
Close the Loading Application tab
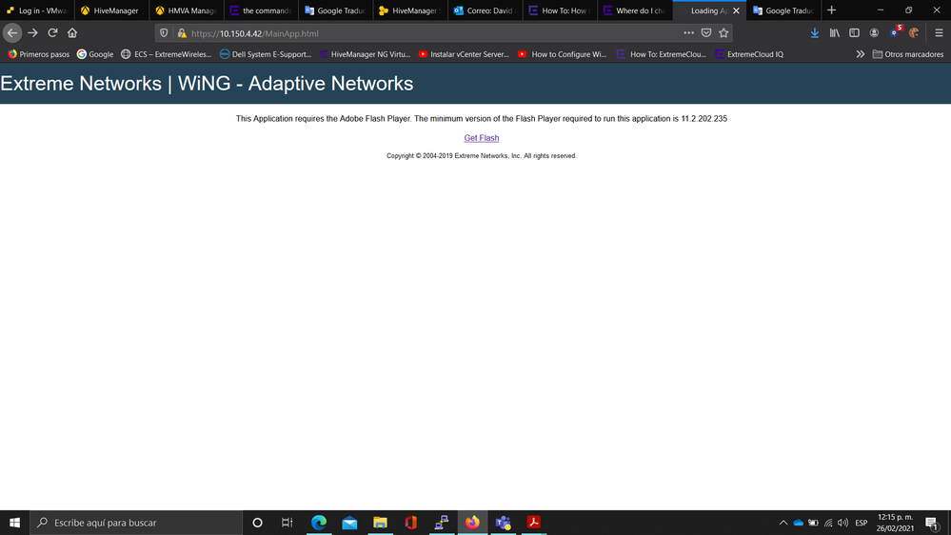[736, 10]
